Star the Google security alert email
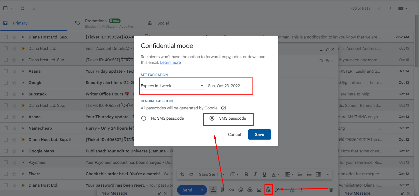 [x=14, y=83]
